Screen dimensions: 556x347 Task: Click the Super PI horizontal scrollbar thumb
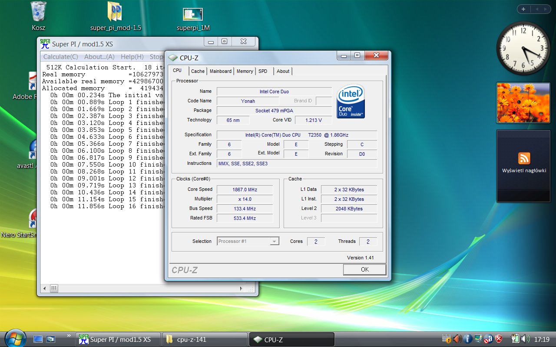[54, 288]
